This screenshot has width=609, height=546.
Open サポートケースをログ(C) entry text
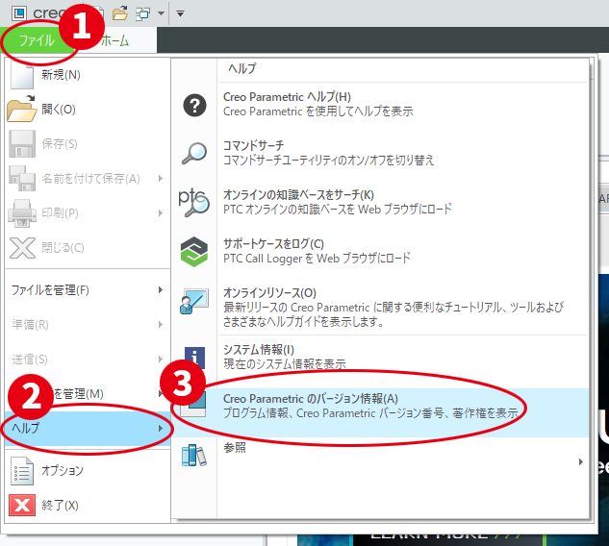273,244
